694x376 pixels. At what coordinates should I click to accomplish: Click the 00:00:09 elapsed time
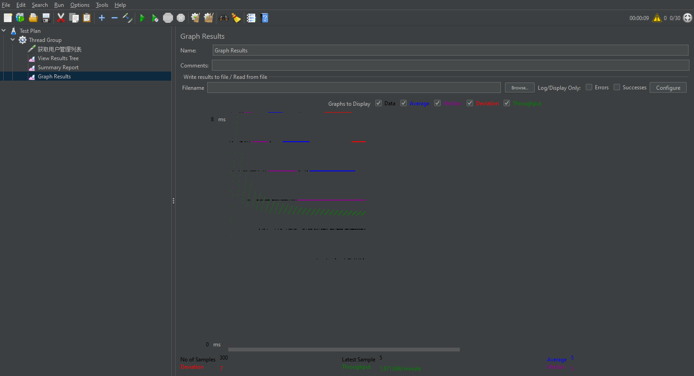coord(639,18)
